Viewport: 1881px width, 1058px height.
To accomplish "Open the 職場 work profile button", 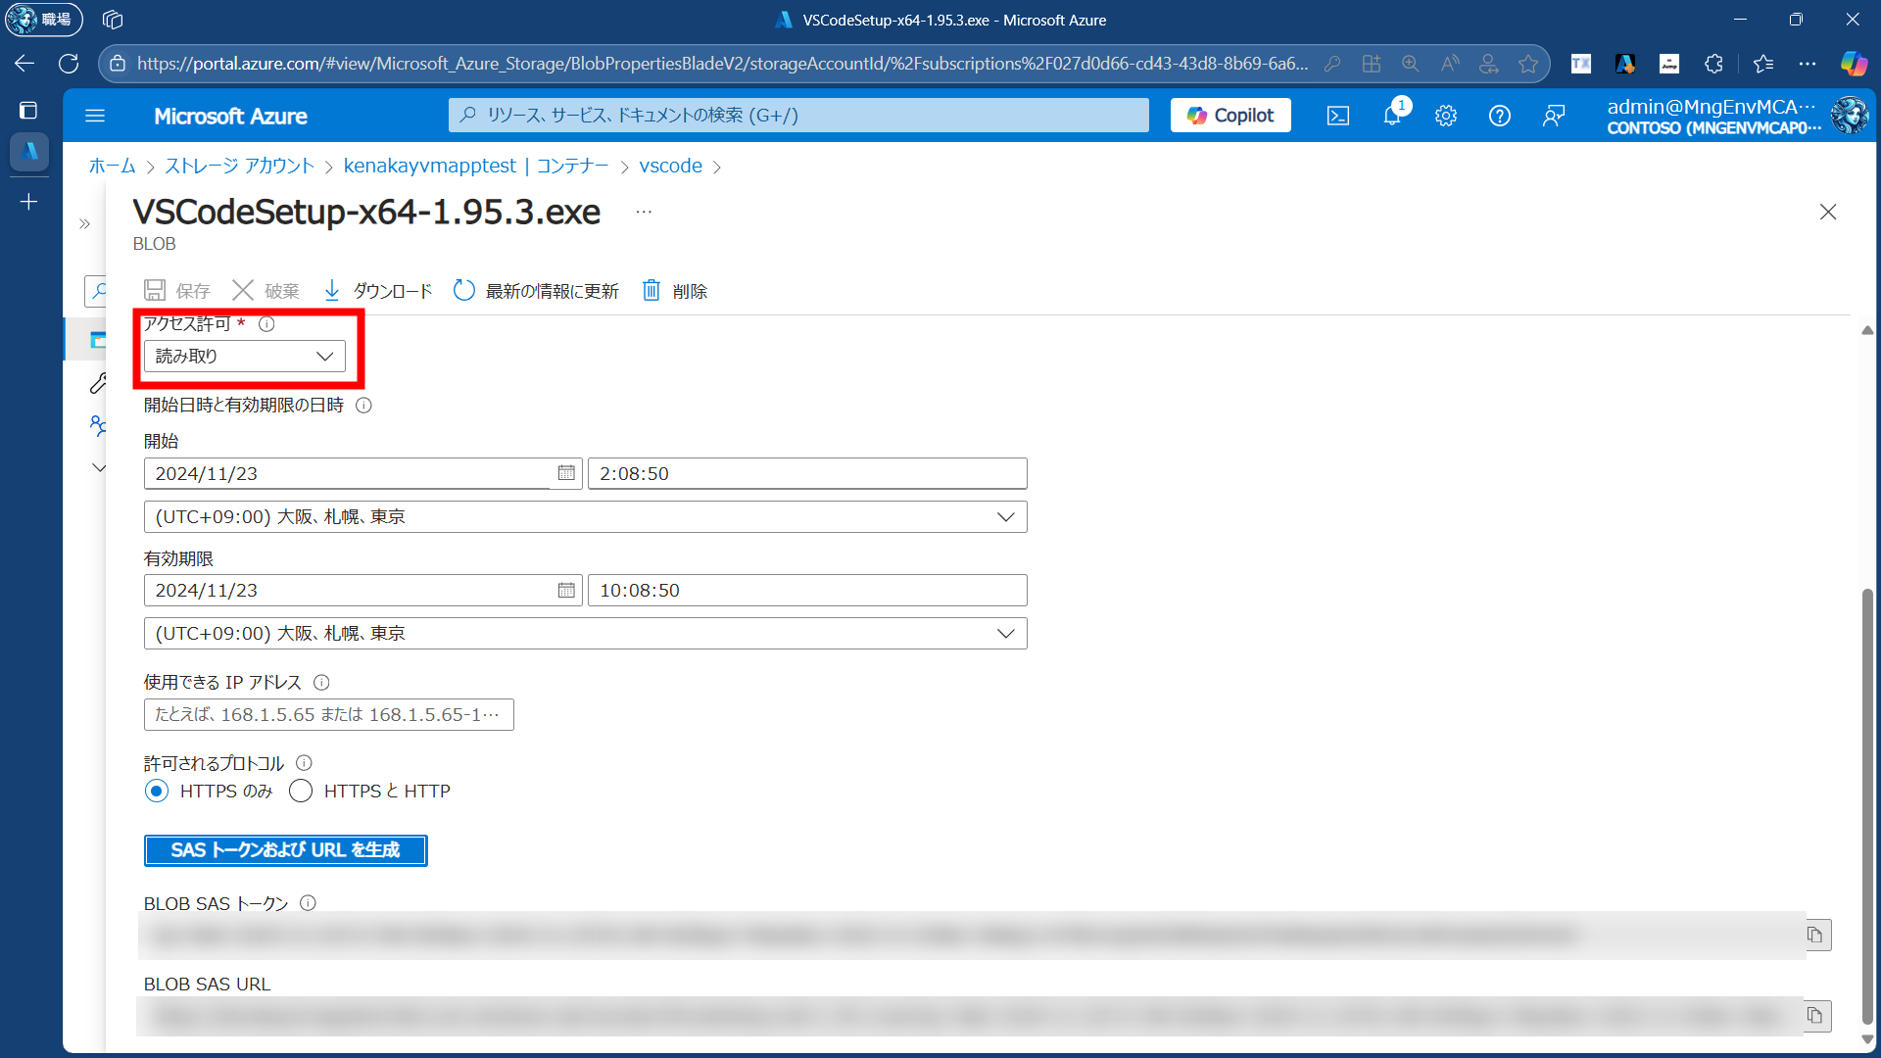I will (43, 20).
